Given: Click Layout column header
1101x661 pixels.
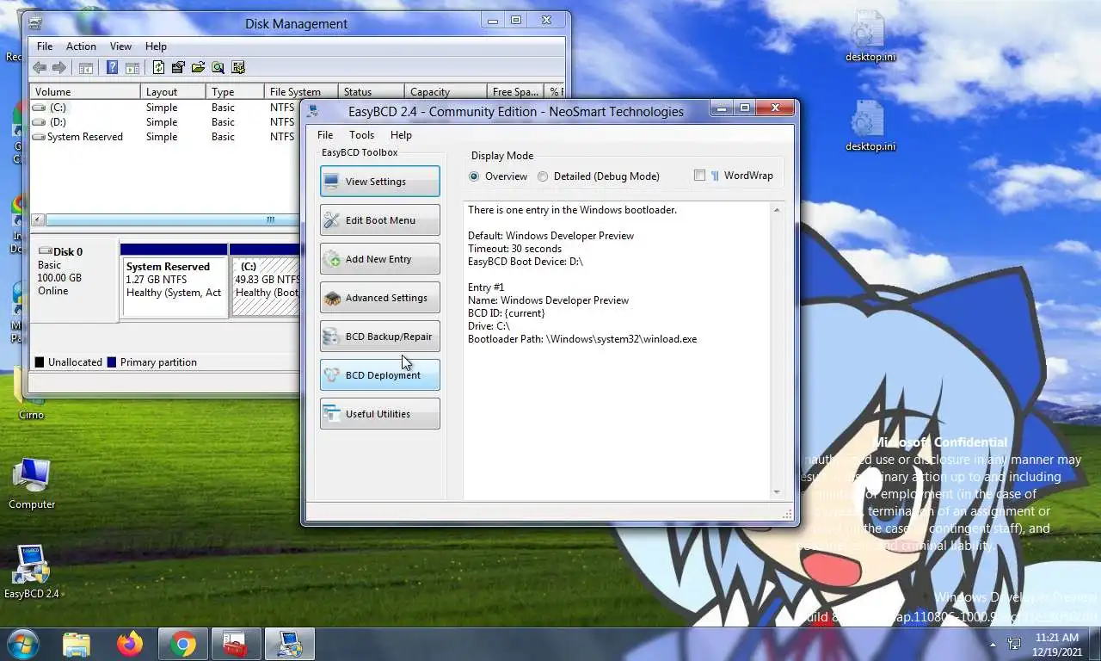Looking at the screenshot, I should coord(174,92).
